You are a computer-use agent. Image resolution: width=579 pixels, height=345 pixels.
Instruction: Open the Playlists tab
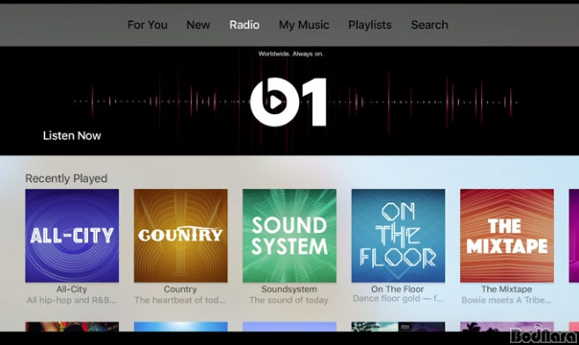coord(370,25)
